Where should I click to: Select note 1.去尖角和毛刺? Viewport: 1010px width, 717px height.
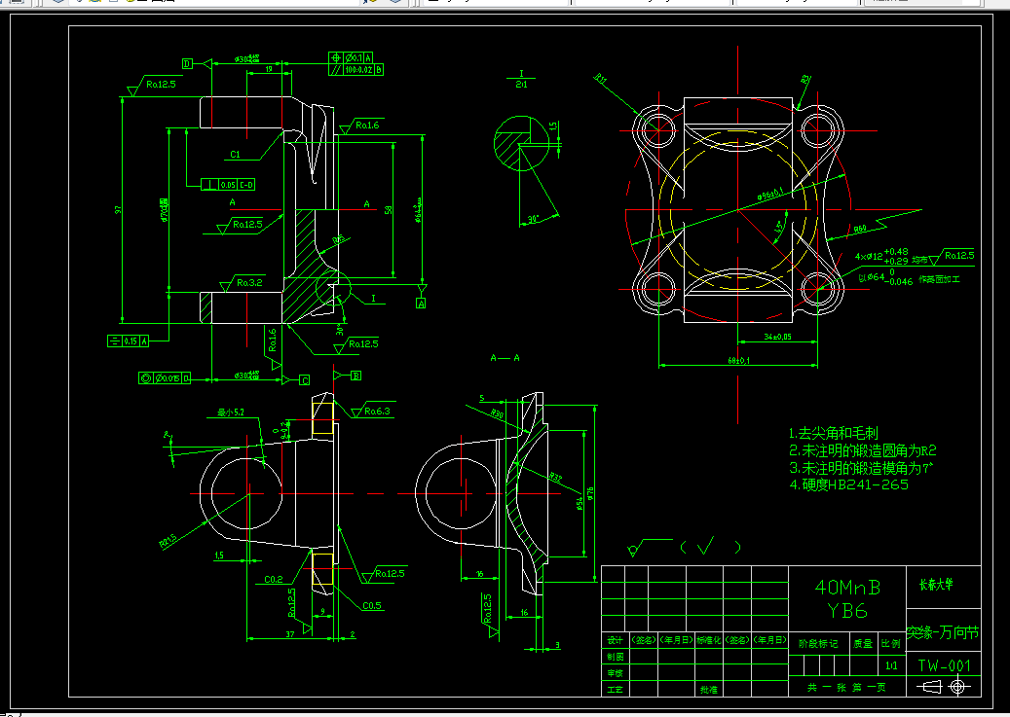[834, 433]
